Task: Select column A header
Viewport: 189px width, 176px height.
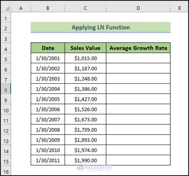Action: coord(21,8)
